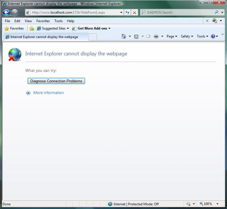Click the Refresh page icon
The image size is (227, 209).
point(127,12)
